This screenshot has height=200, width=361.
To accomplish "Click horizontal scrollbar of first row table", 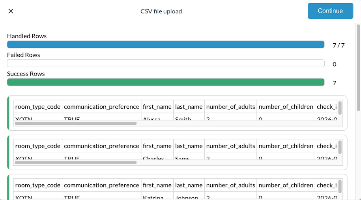I will point(76,123).
